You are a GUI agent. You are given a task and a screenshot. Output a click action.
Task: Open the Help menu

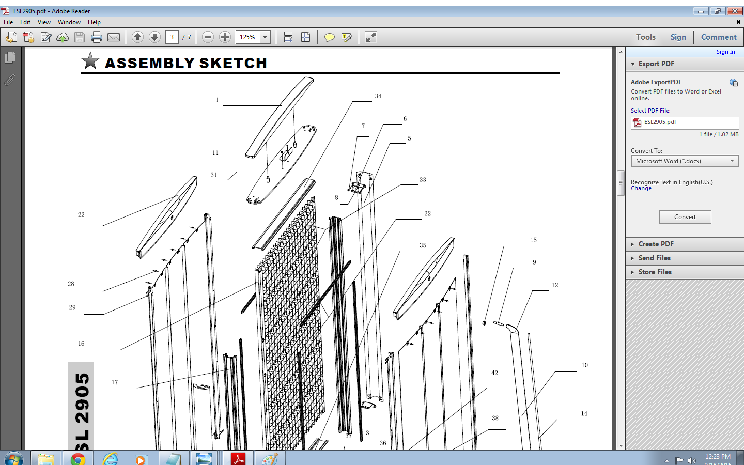coord(94,22)
